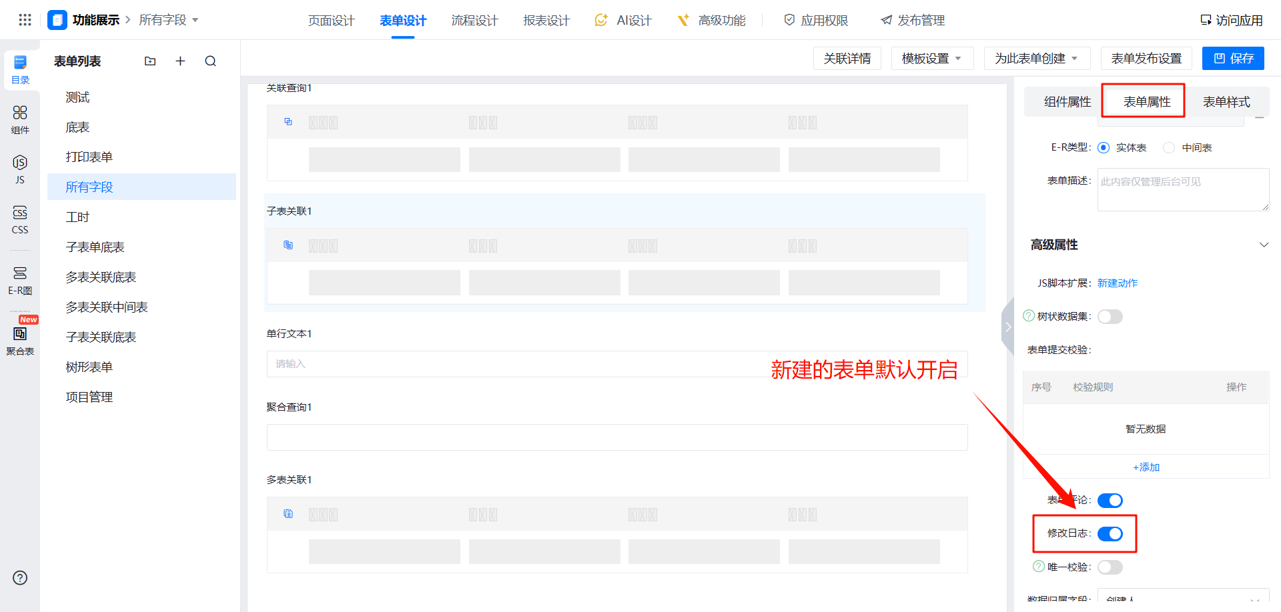Collapse the 高级属性 section

(x=1264, y=245)
